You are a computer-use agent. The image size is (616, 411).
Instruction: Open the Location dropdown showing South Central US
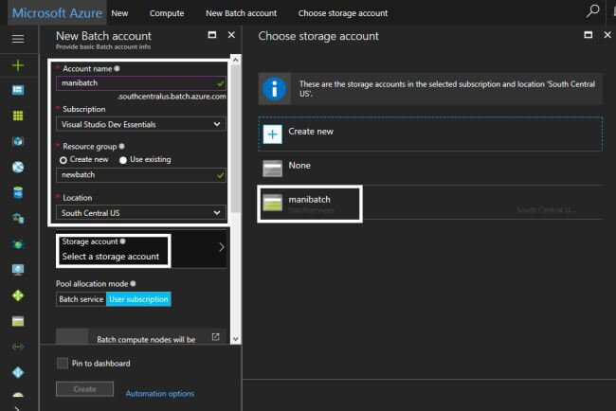click(x=141, y=213)
